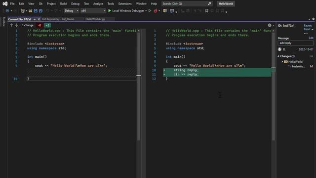Open the View menu
Image resolution: width=316 pixels, height=178 pixels.
pyautogui.click(x=31, y=3)
